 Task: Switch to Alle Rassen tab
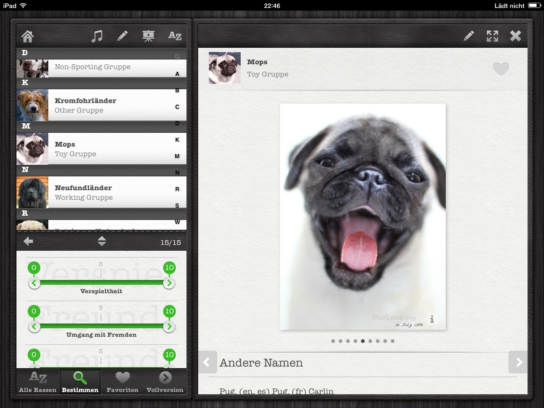pos(38,382)
